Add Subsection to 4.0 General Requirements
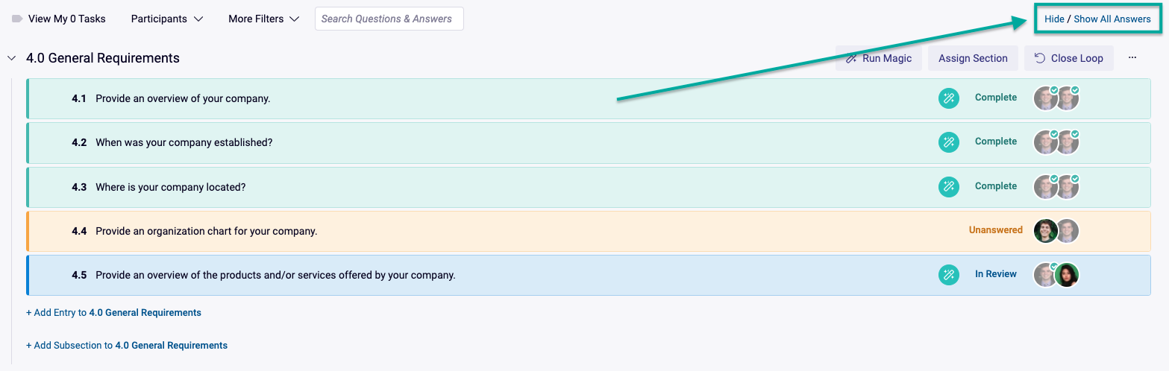 click(x=127, y=346)
